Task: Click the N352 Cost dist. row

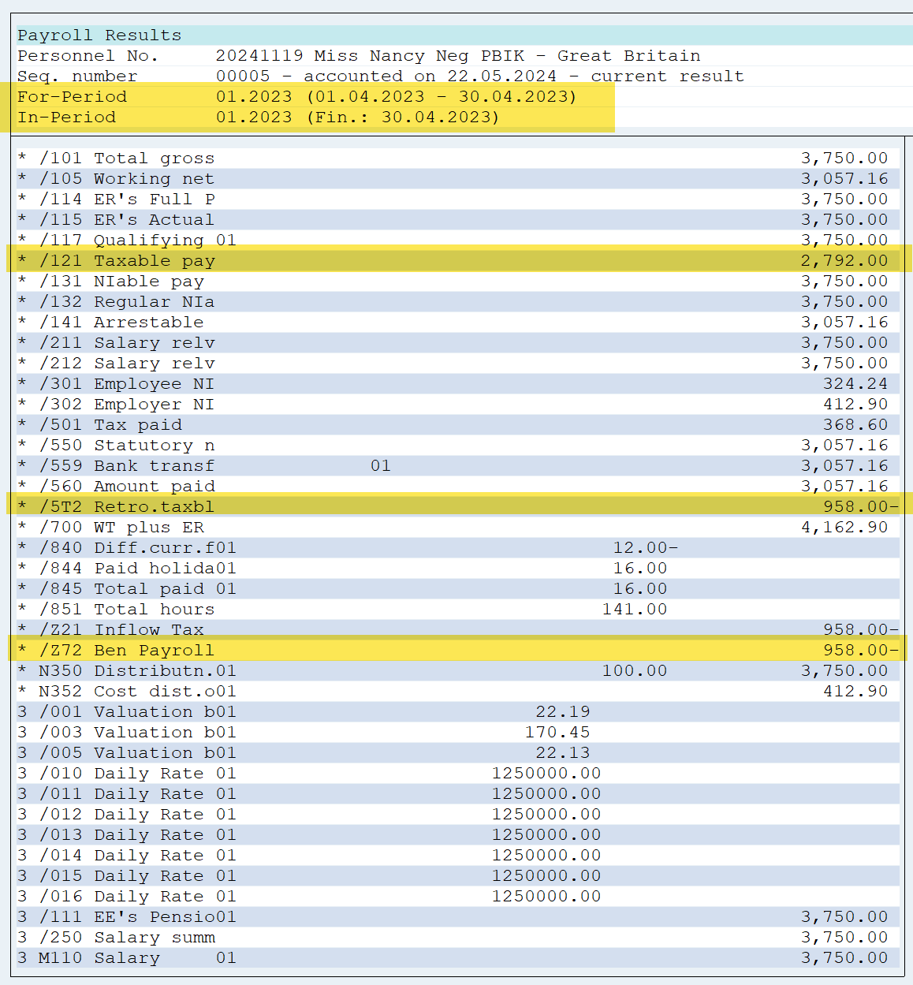Action: (457, 692)
